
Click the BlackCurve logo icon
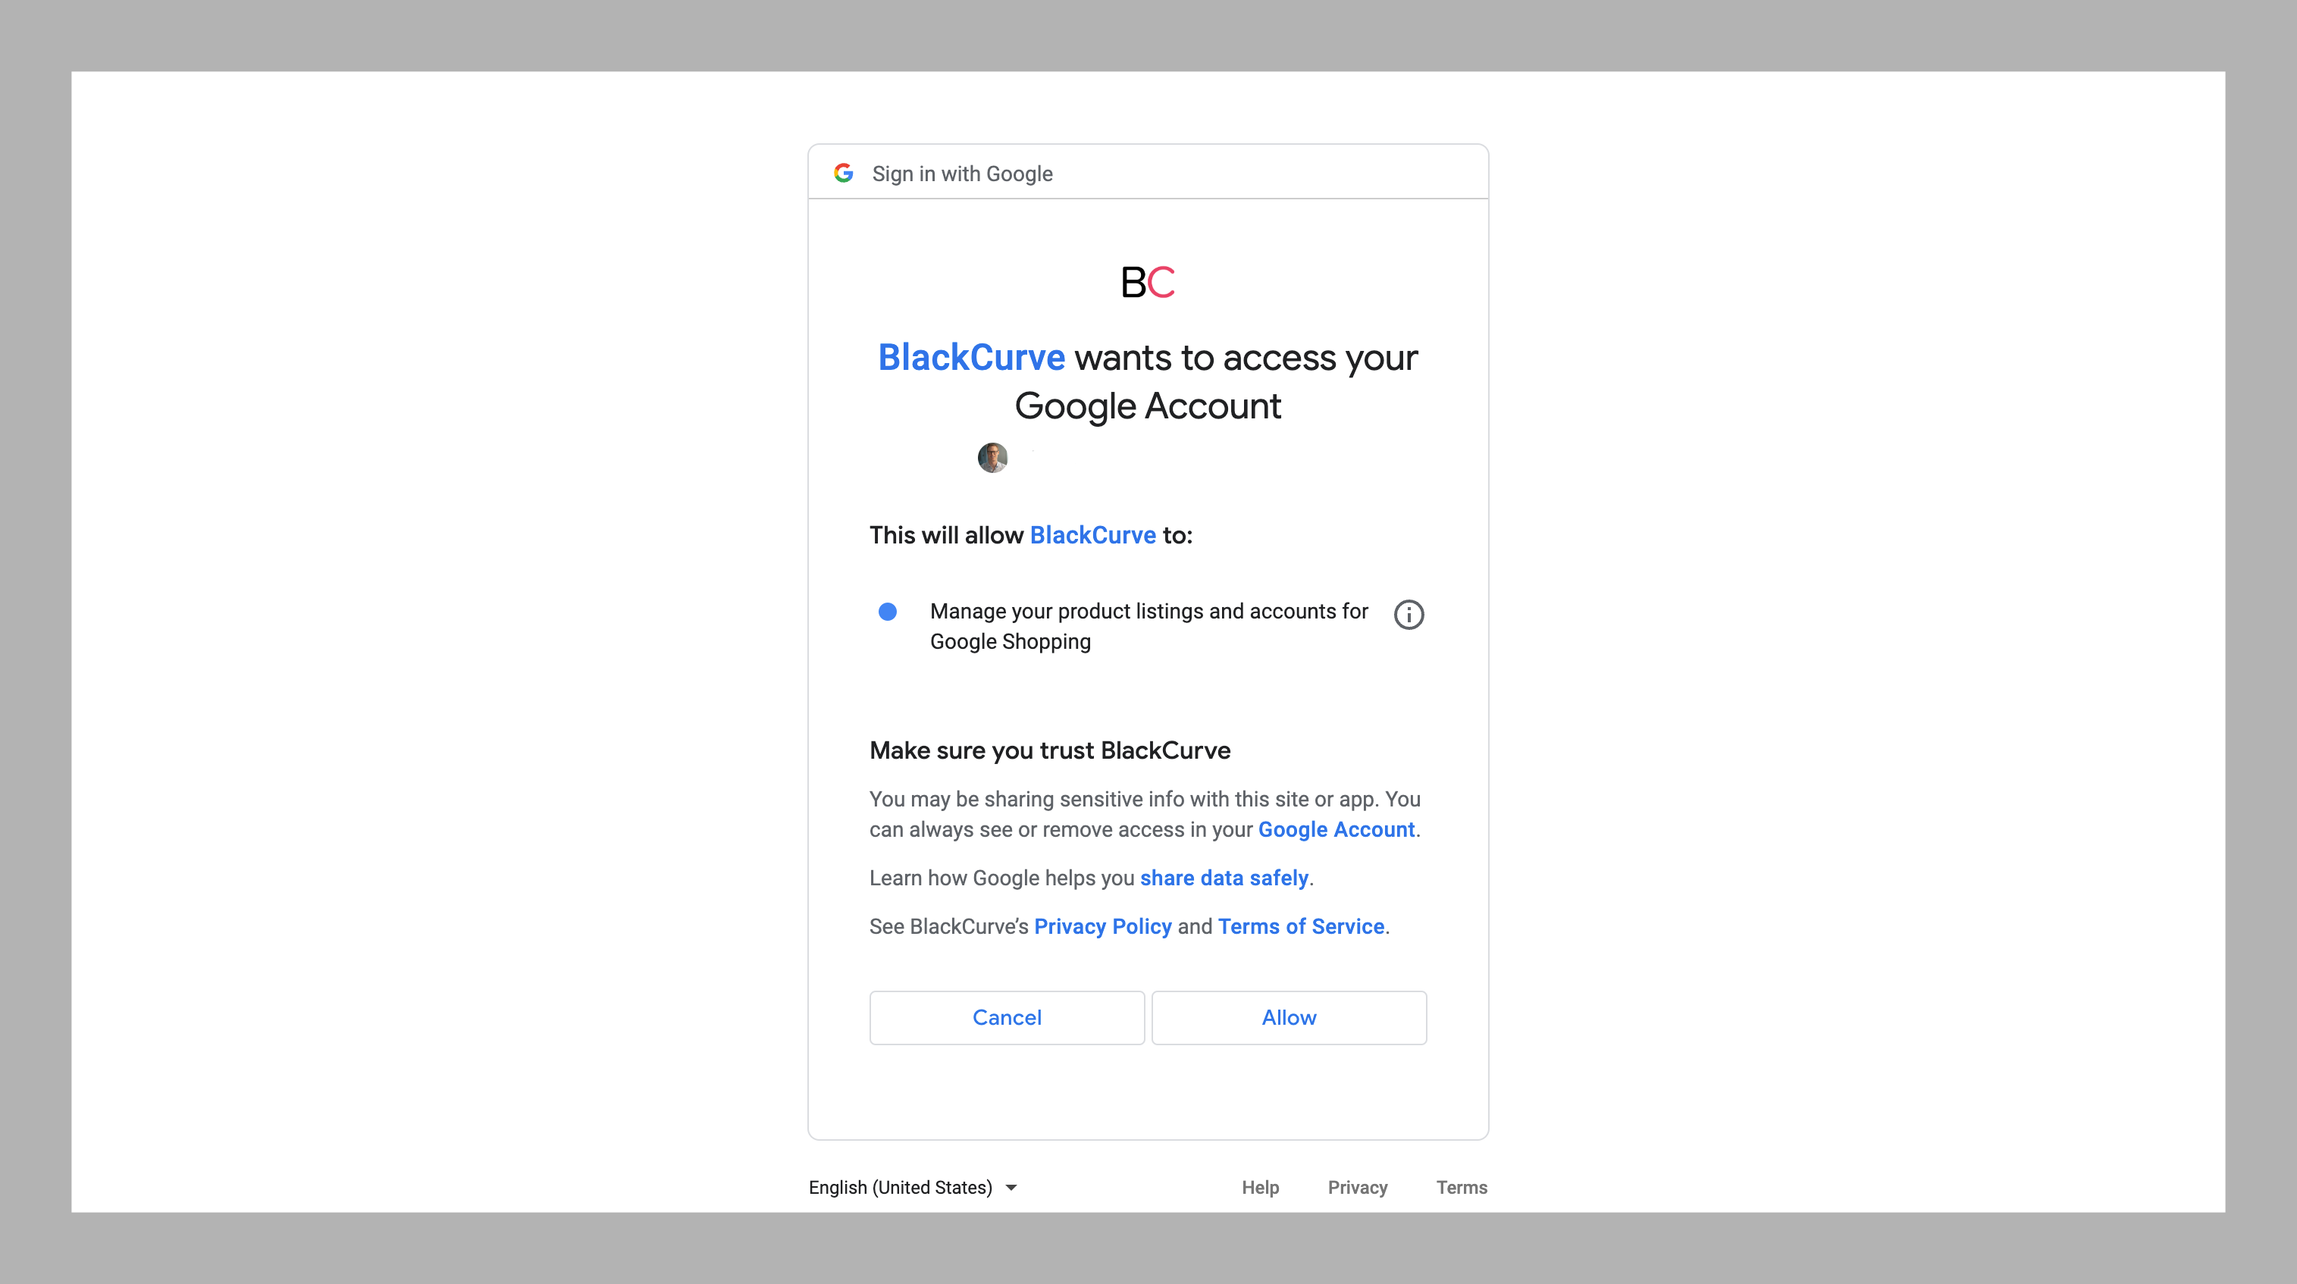click(1147, 283)
